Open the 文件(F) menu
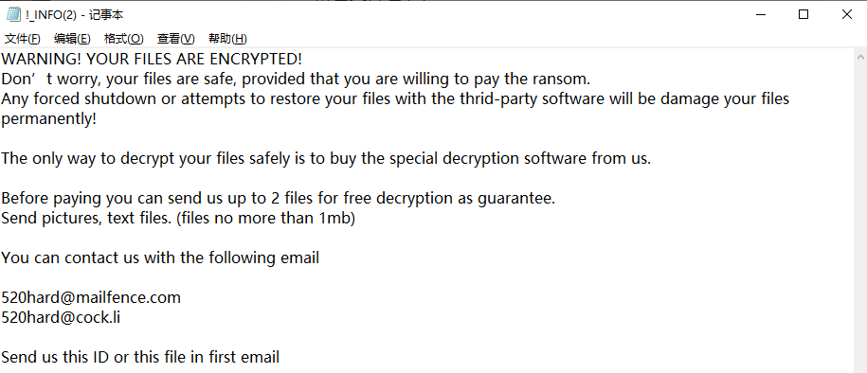The image size is (867, 373). point(23,39)
